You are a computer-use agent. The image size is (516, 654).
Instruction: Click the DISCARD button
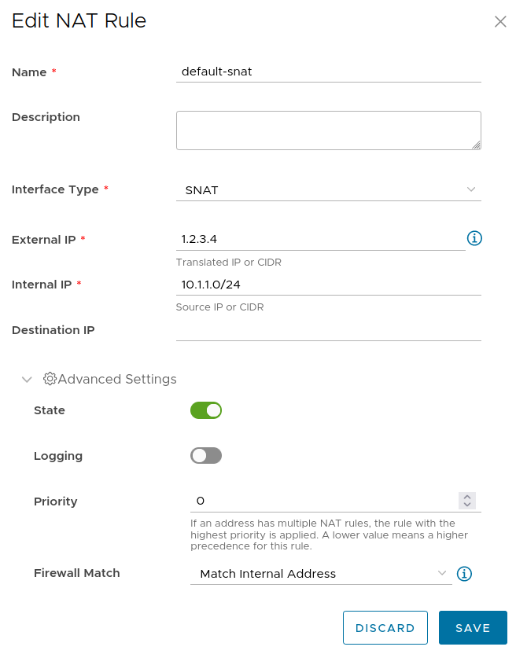pos(385,627)
